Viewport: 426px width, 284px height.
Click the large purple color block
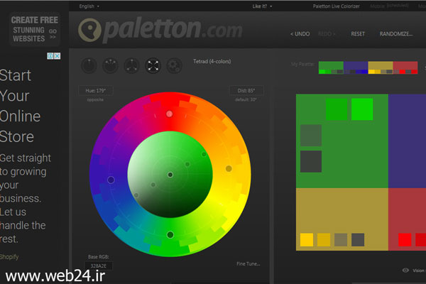pyautogui.click(x=407, y=141)
